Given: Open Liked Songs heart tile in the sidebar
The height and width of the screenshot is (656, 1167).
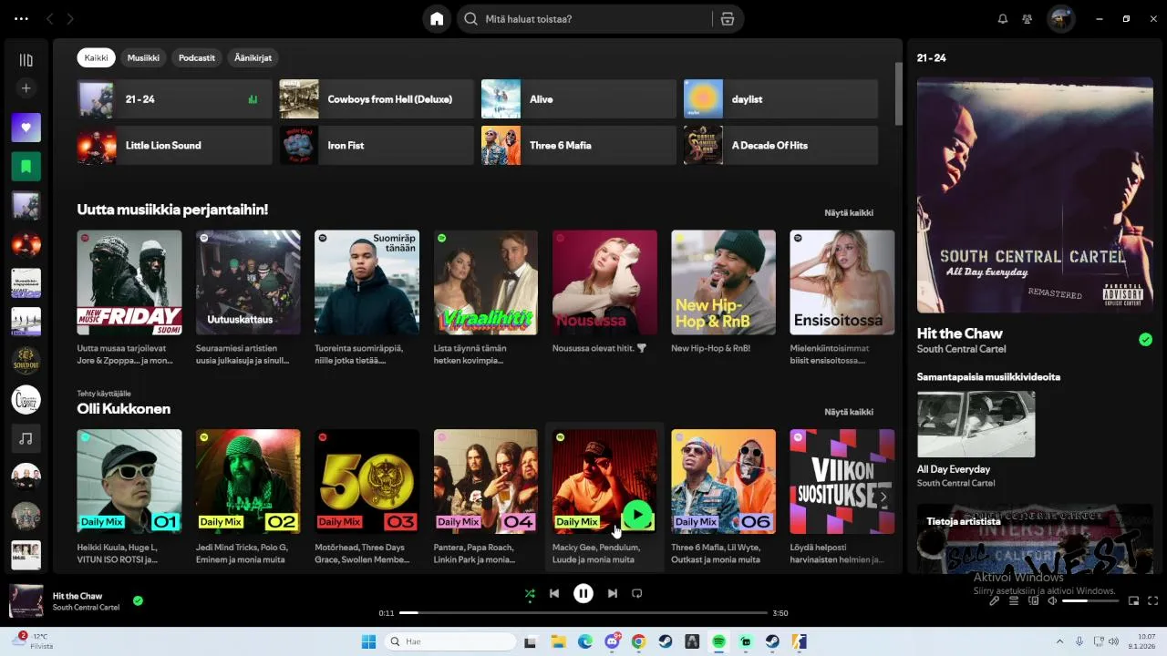Looking at the screenshot, I should [26, 128].
